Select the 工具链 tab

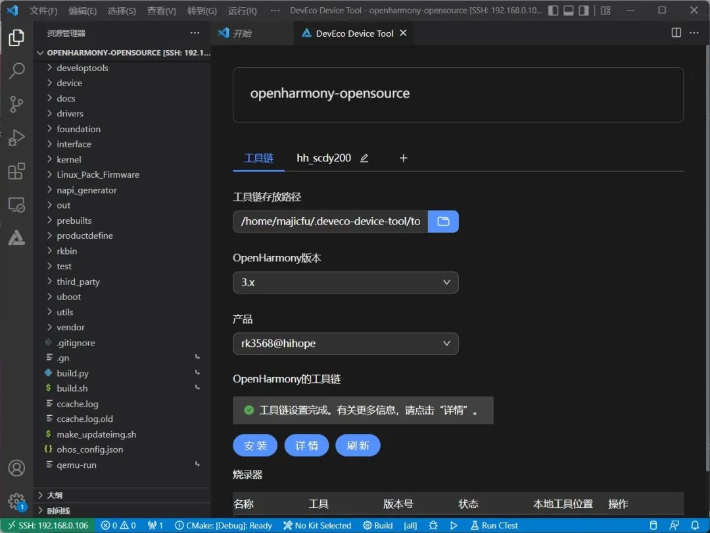(258, 158)
